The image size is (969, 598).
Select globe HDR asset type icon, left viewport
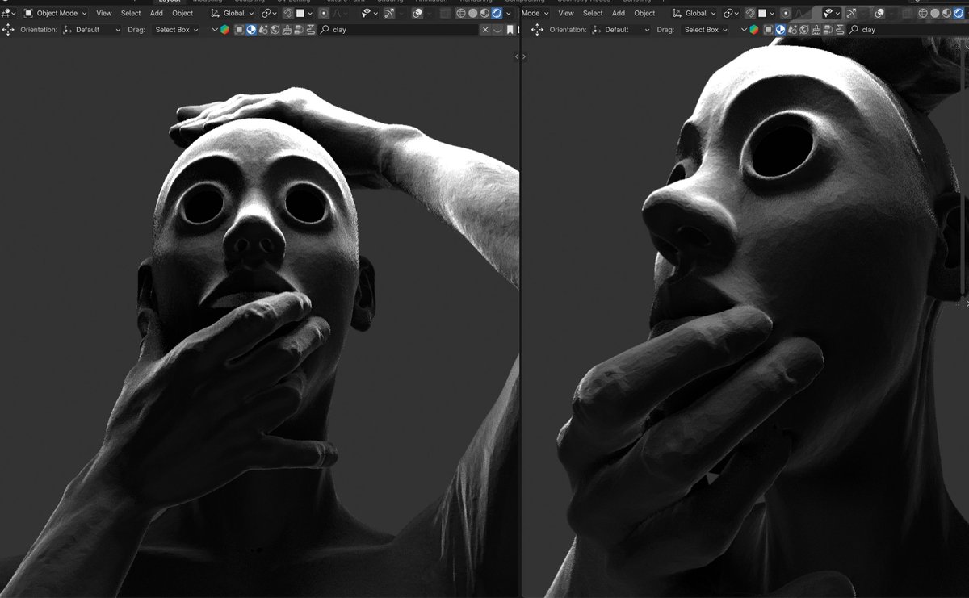[x=275, y=30]
